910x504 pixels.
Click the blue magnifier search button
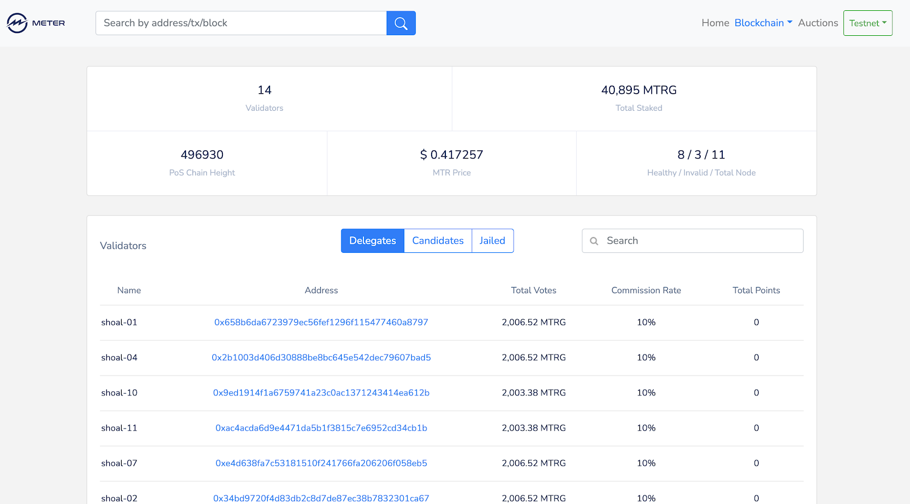[401, 23]
